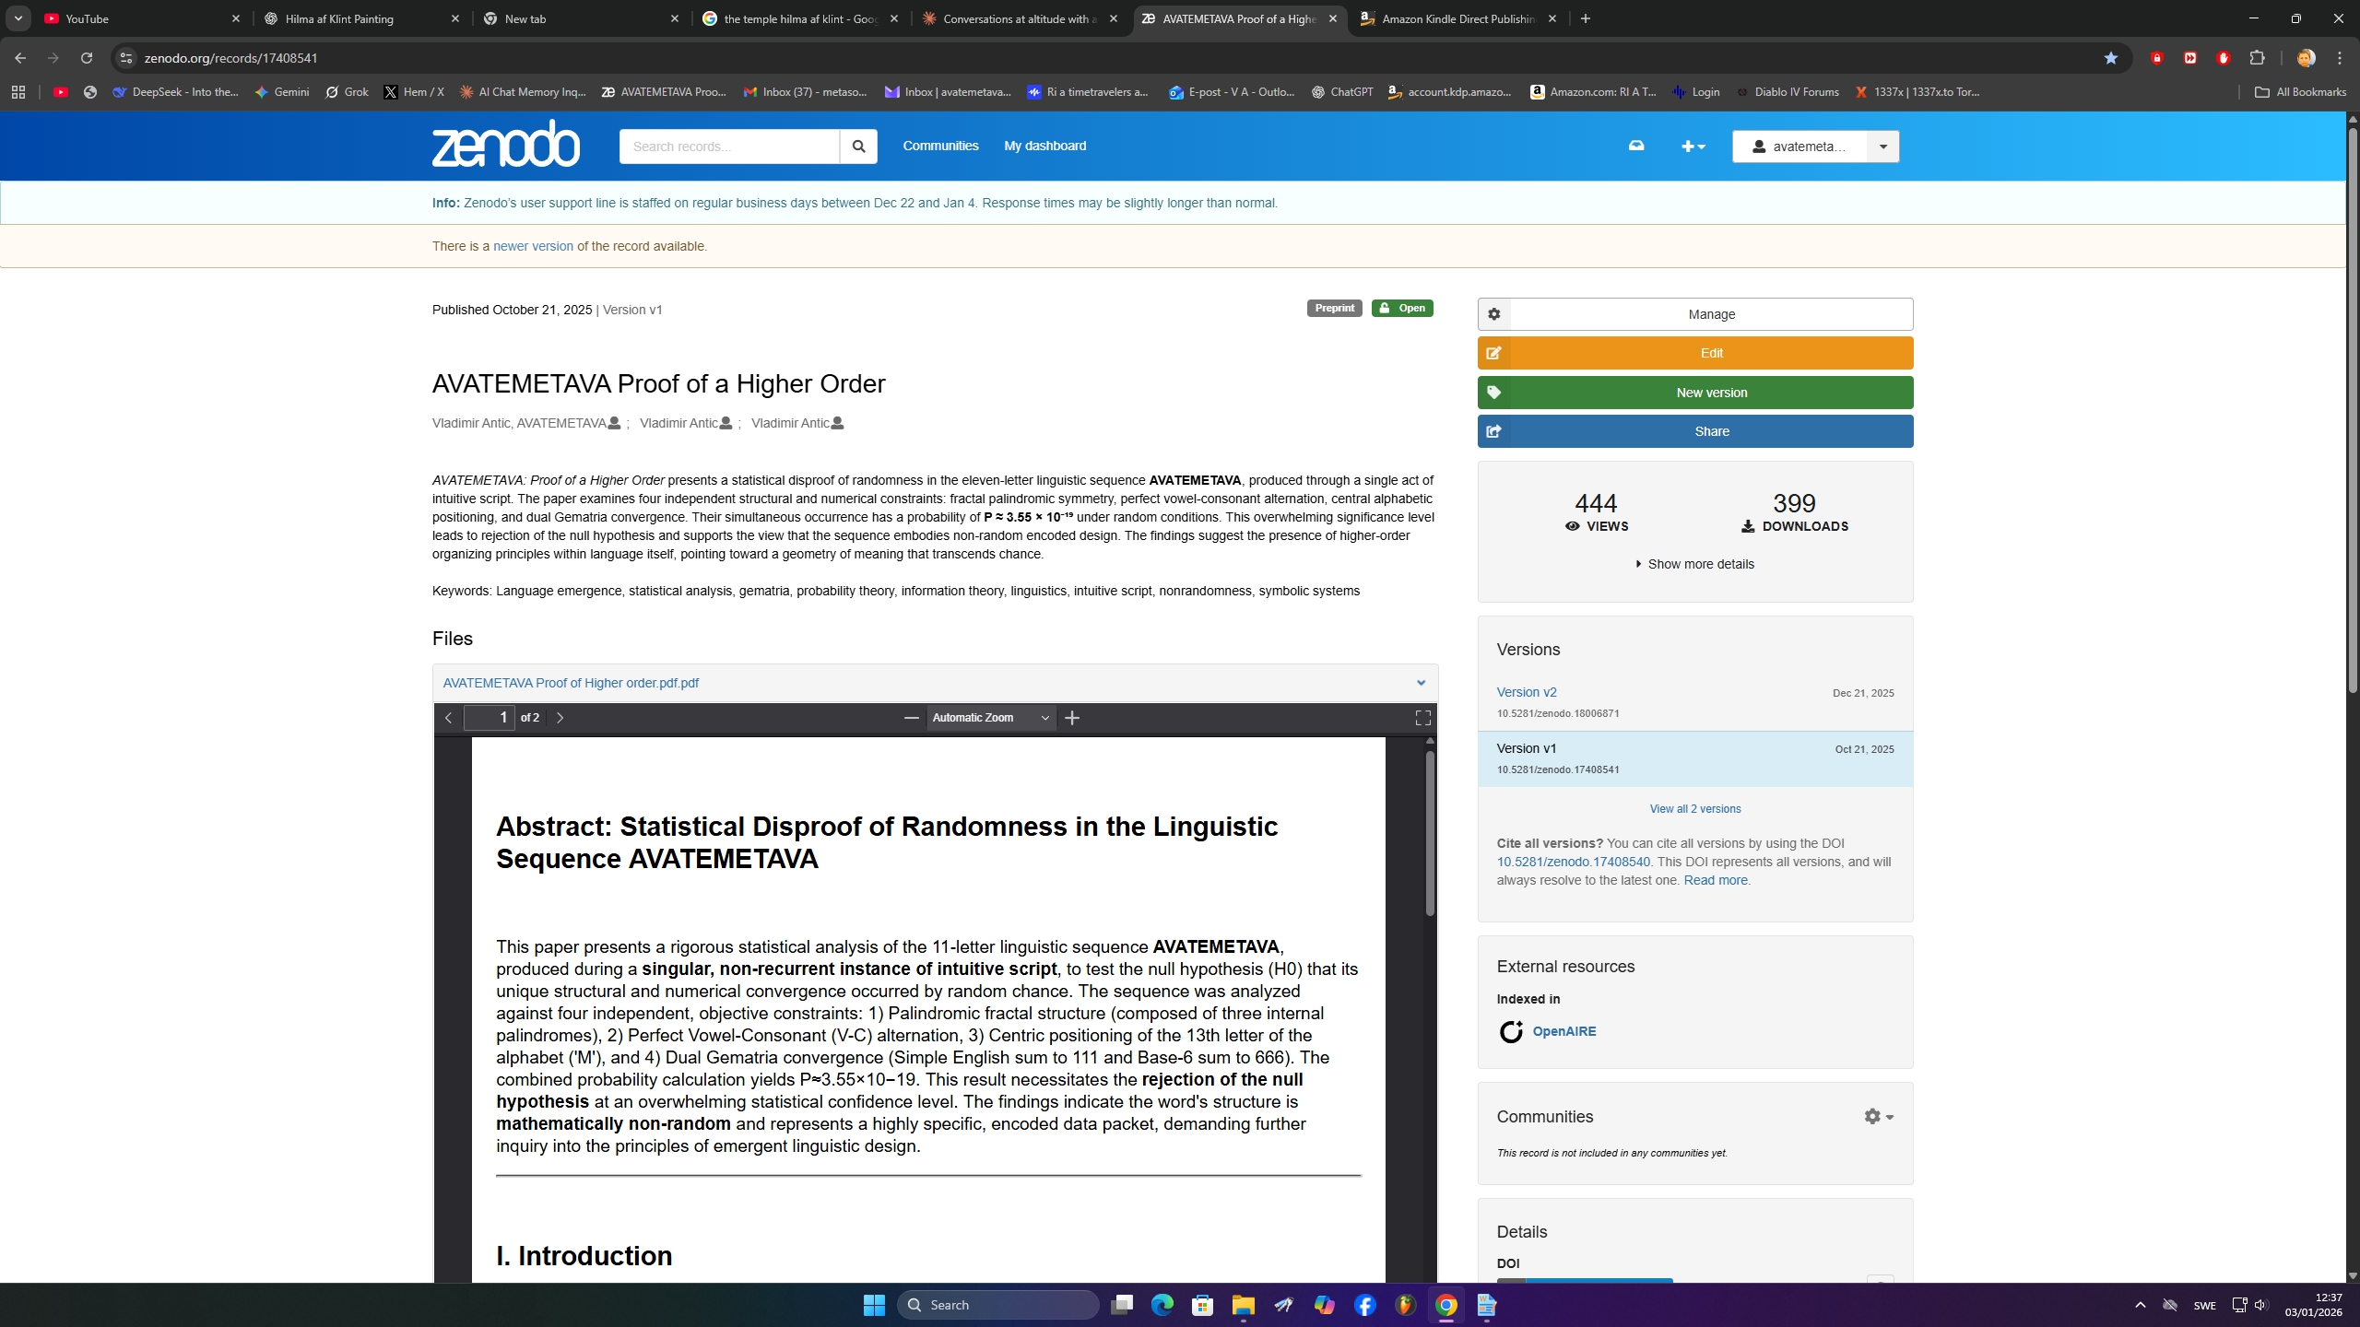Click the bookmark star in address bar
Image resolution: width=2360 pixels, height=1327 pixels.
point(2111,58)
